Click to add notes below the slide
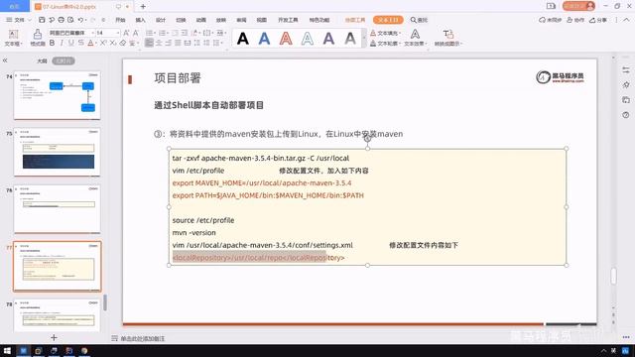Viewport: 635px width, 357px height. tap(143, 338)
